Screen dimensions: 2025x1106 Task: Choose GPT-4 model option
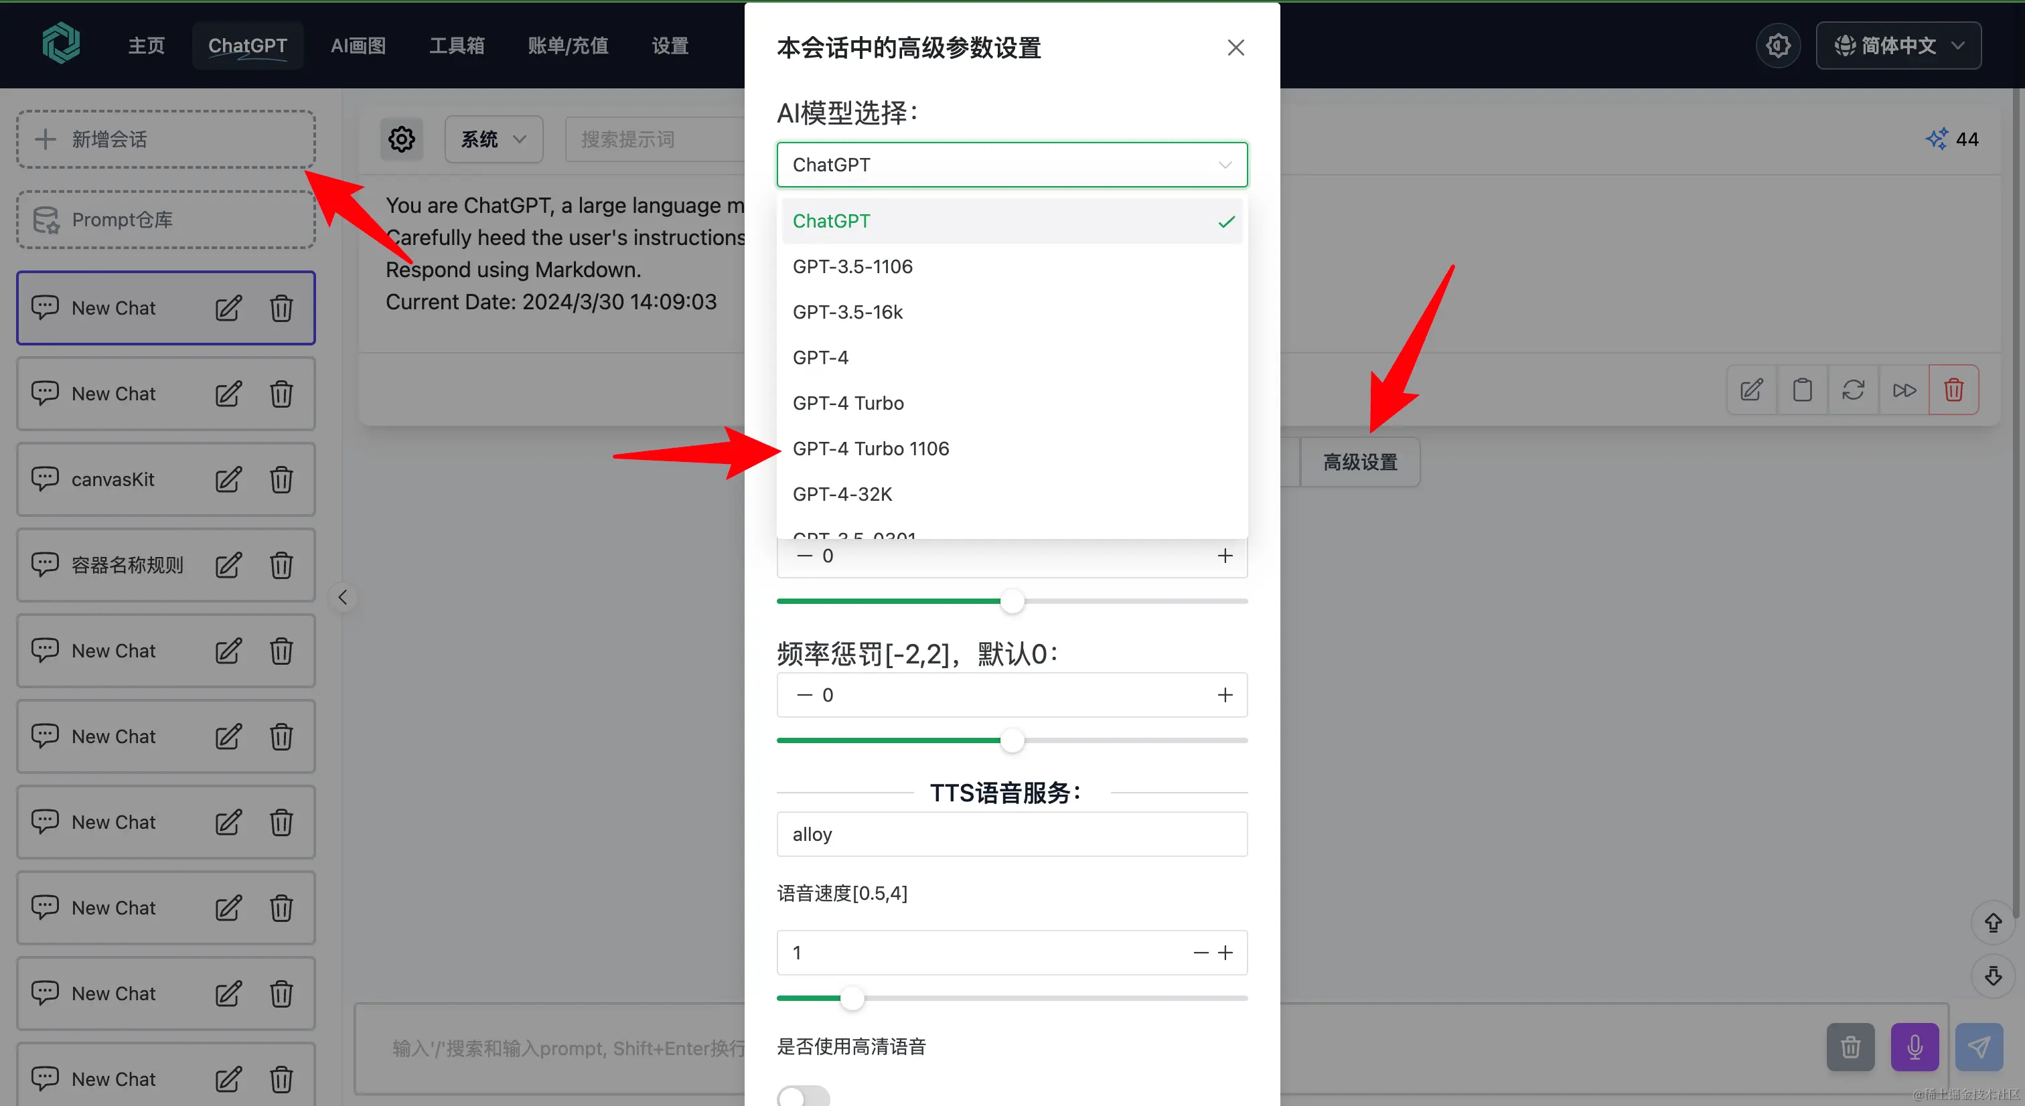tap(1012, 358)
